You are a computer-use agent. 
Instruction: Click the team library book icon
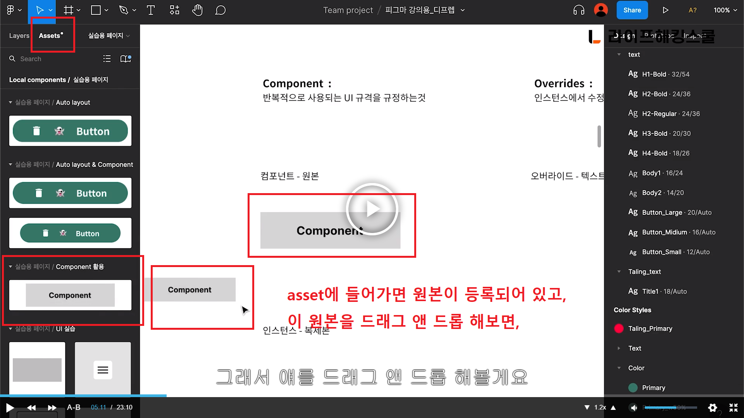(125, 59)
